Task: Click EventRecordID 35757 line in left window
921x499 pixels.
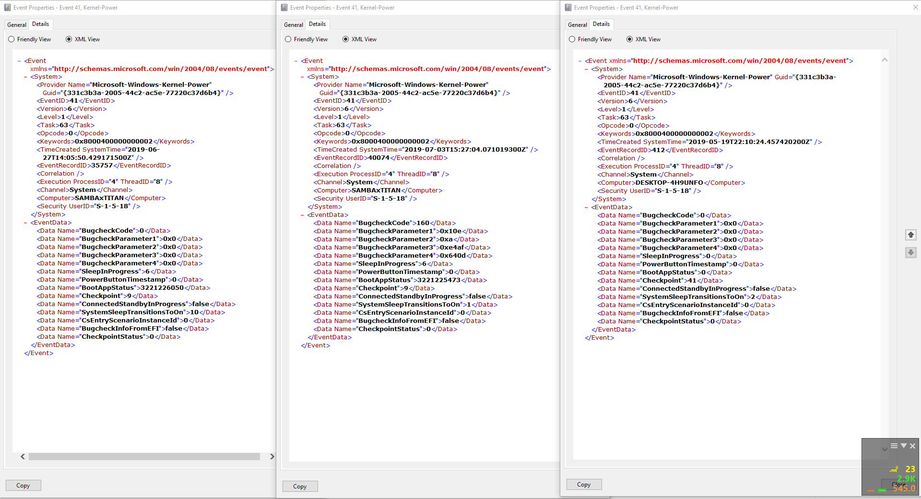Action: click(104, 166)
